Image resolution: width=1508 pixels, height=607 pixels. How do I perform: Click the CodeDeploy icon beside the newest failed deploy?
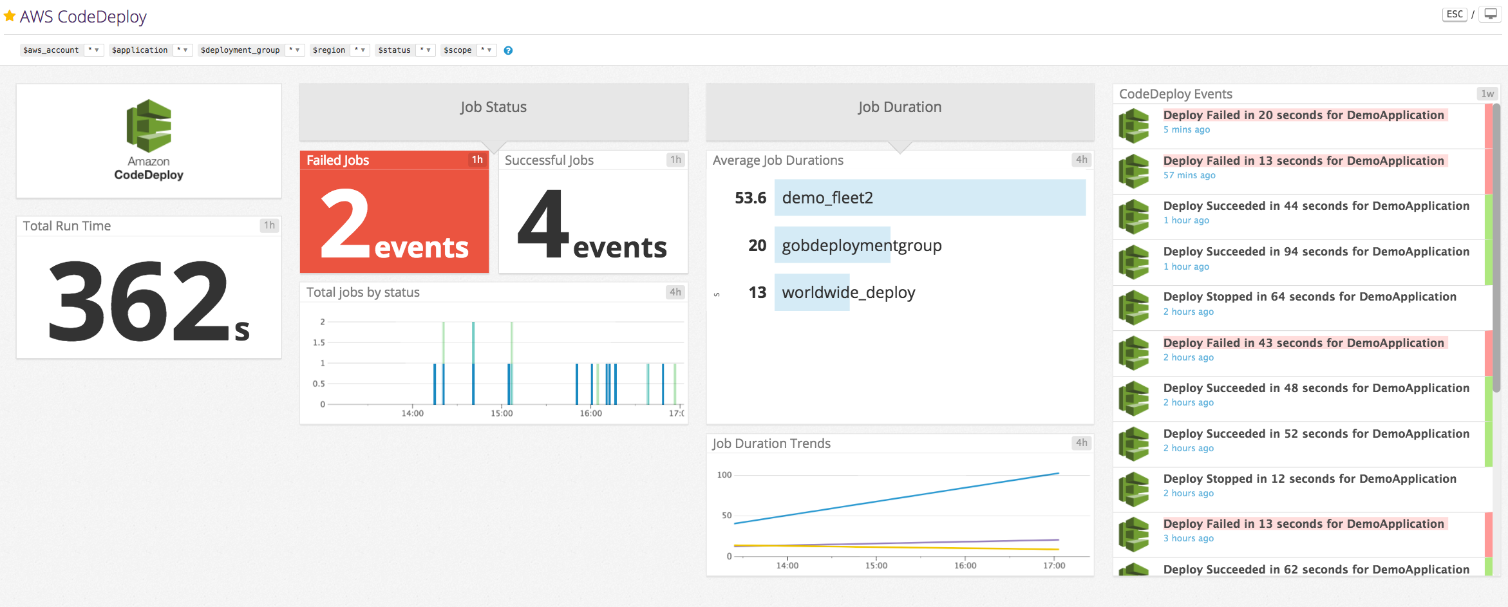point(1134,124)
